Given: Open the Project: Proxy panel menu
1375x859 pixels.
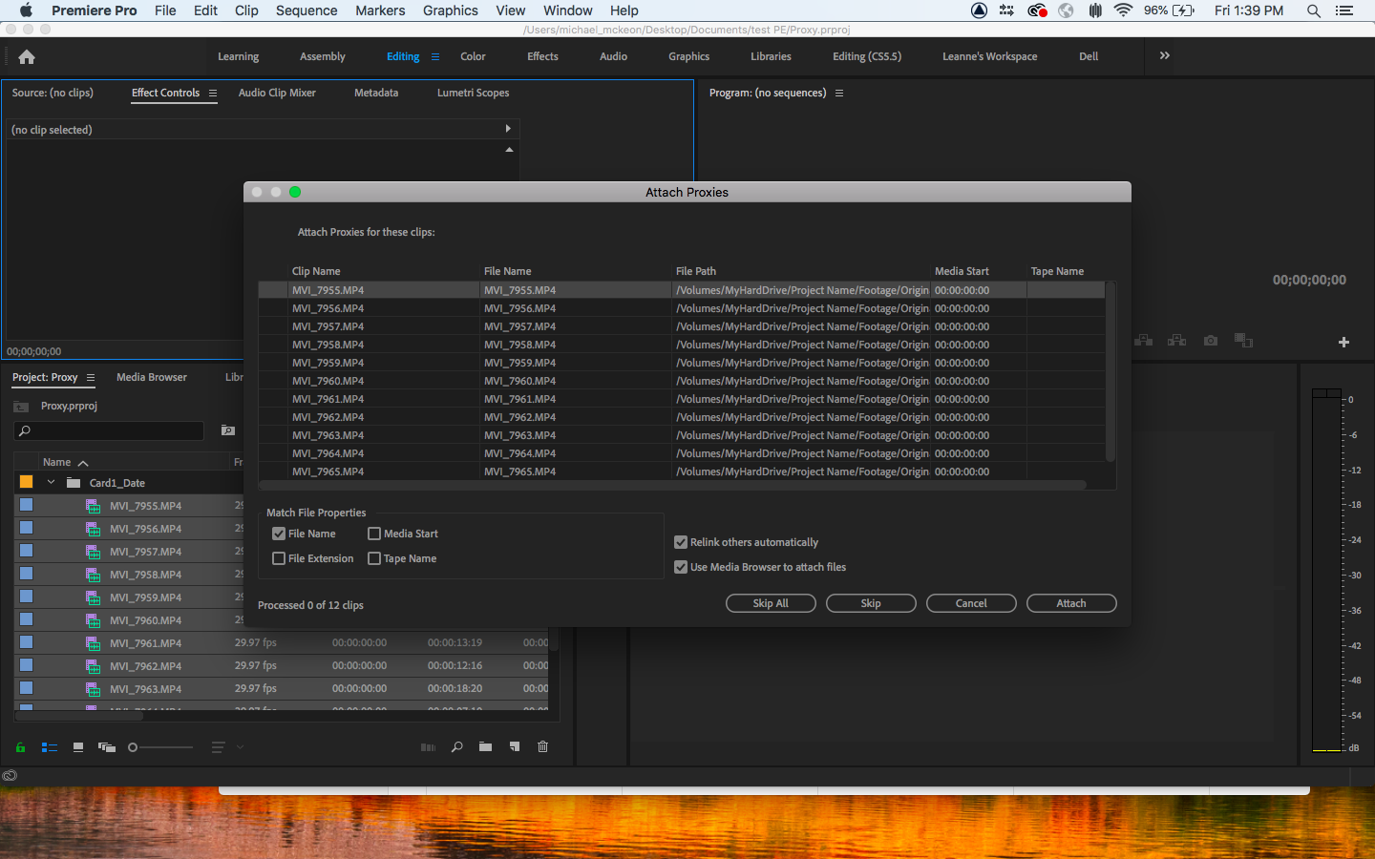Looking at the screenshot, I should click(91, 378).
